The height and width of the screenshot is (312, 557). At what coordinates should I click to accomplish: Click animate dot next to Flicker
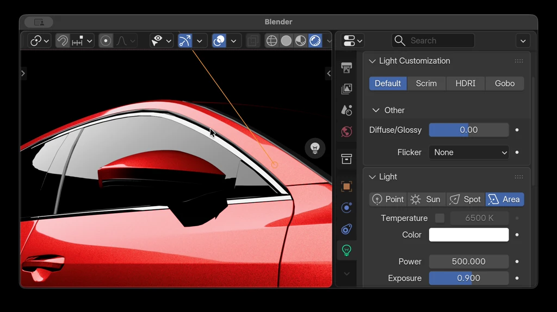pos(517,152)
